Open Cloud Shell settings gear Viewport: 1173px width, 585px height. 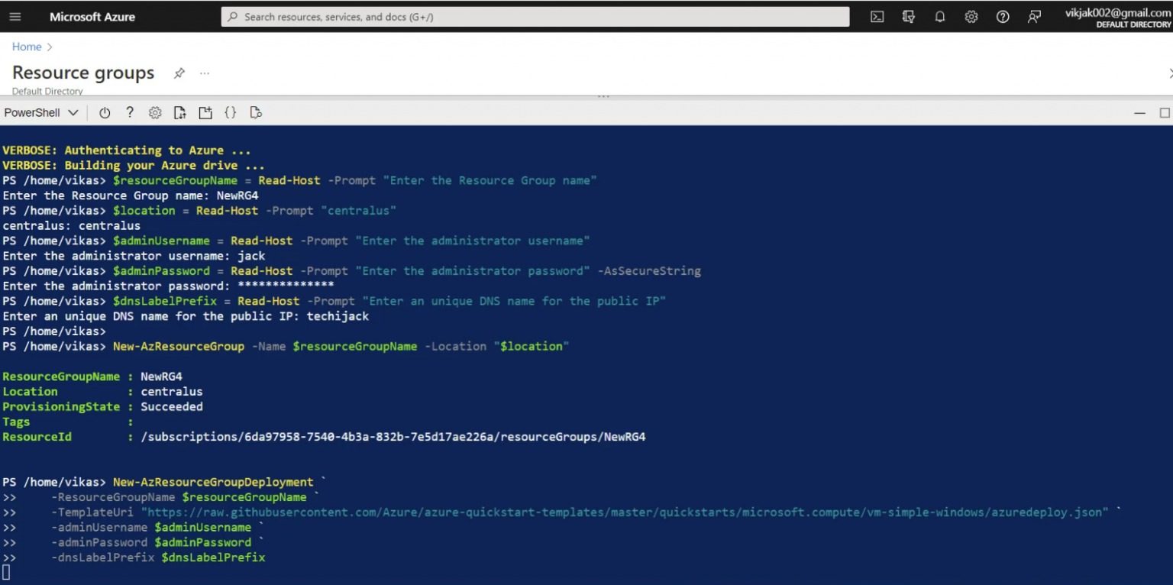(x=155, y=112)
